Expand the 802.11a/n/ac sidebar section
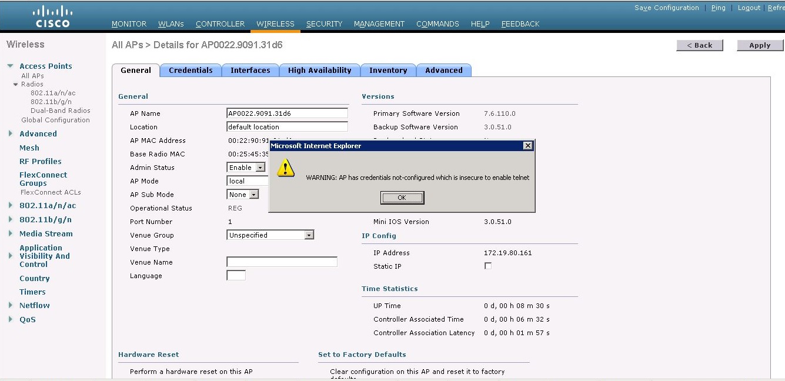The width and height of the screenshot is (785, 381). [10, 205]
